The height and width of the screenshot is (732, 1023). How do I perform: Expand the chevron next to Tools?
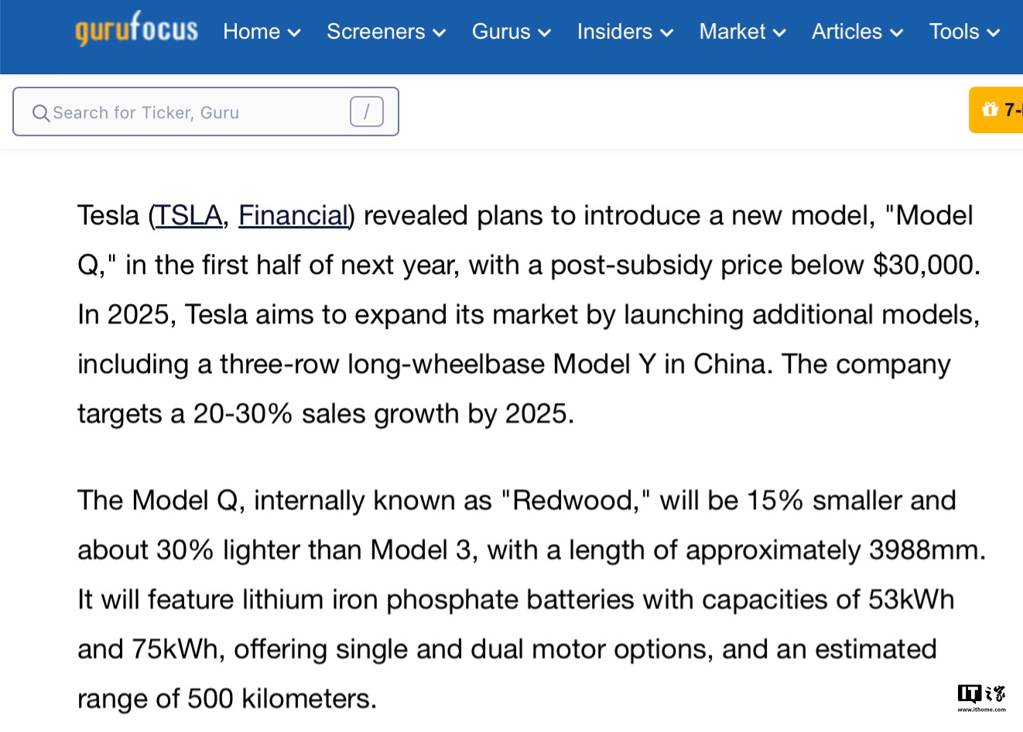pyautogui.click(x=994, y=32)
